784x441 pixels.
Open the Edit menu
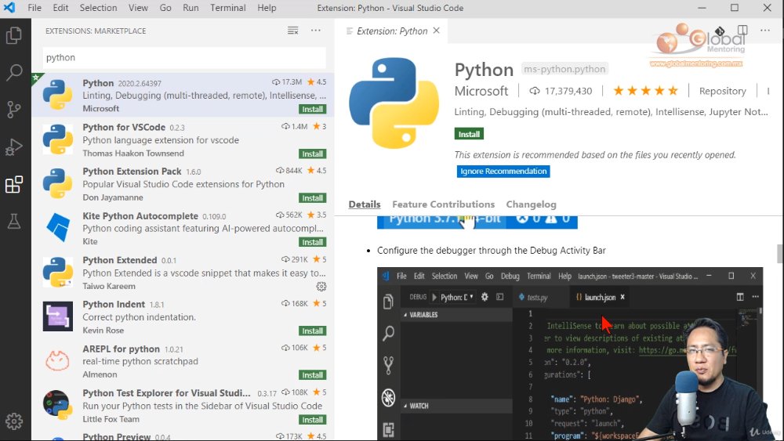[x=60, y=8]
